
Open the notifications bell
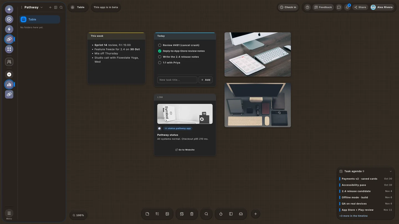point(347,7)
